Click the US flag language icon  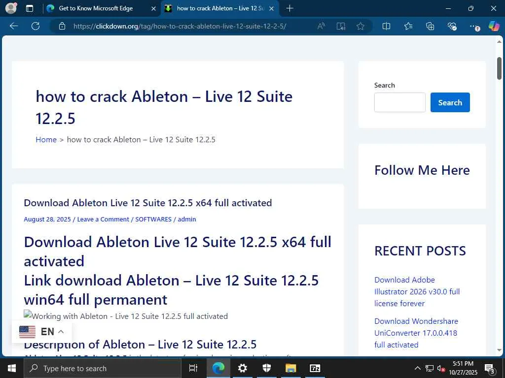tap(28, 332)
